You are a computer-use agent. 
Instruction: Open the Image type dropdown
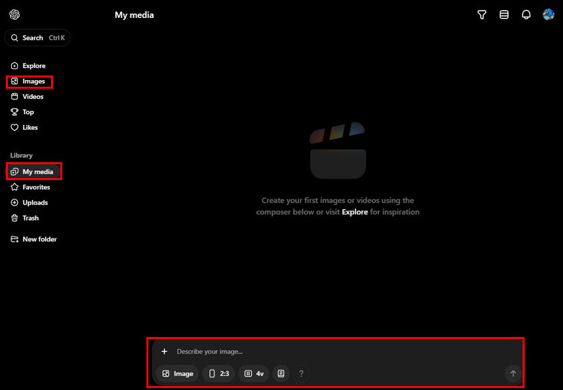[178, 373]
